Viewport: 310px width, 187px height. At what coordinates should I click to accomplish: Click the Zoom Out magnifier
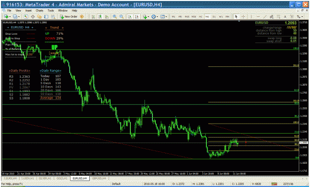122,17
